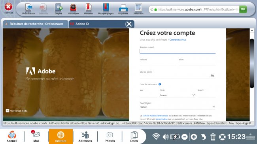Click the date of birth info icon
This screenshot has height=144, width=257.
pyautogui.click(x=160, y=84)
